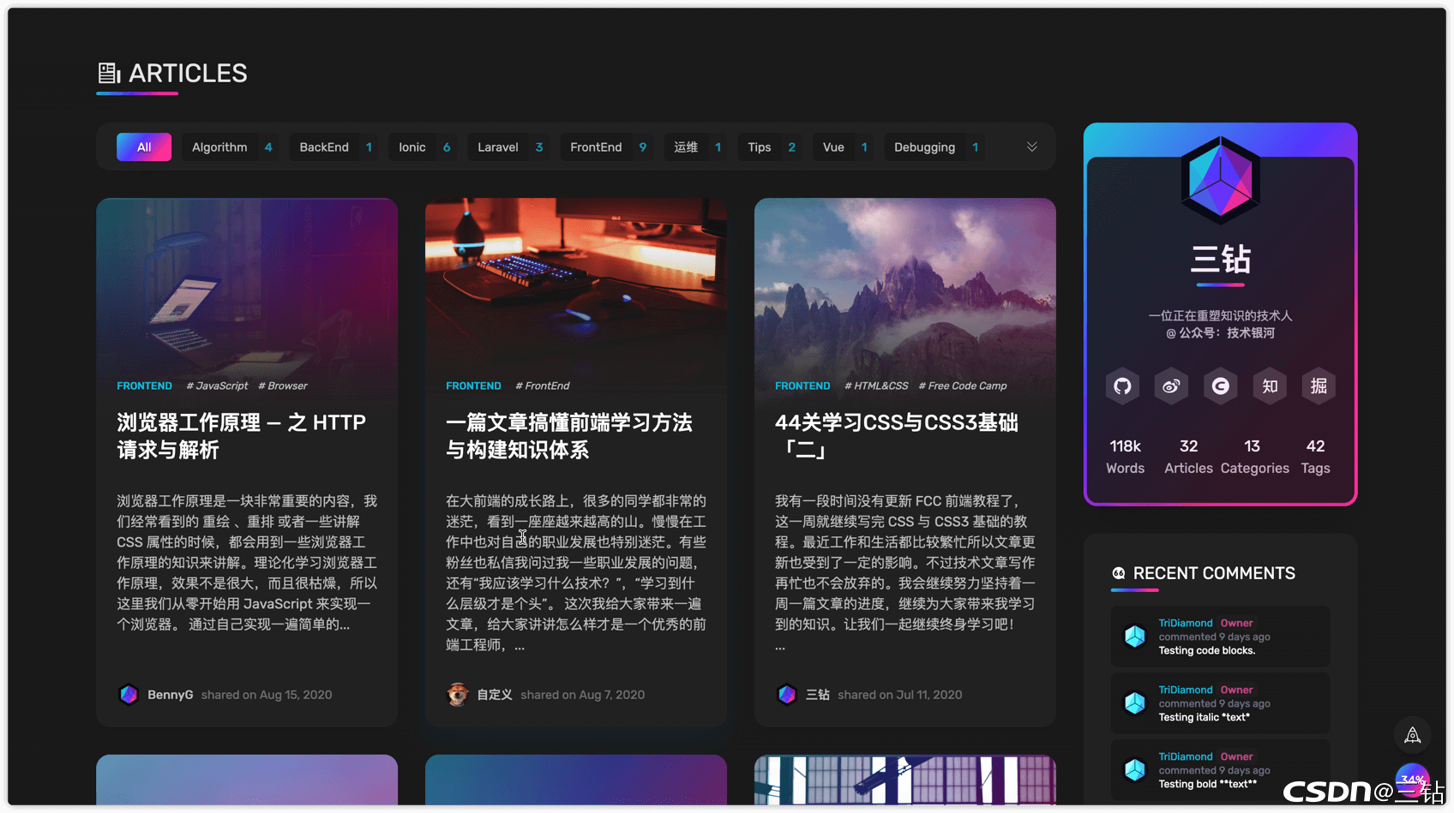Filter articles by 运维 category
Screen dimensions: 1454x813
pos(697,147)
